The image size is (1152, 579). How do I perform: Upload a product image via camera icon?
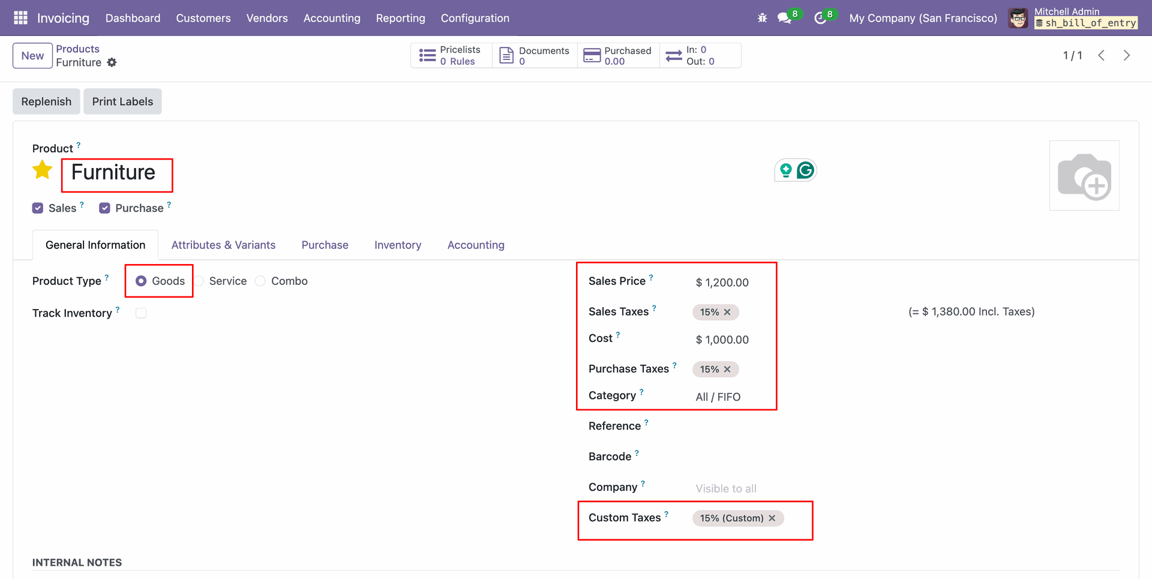[x=1084, y=176]
